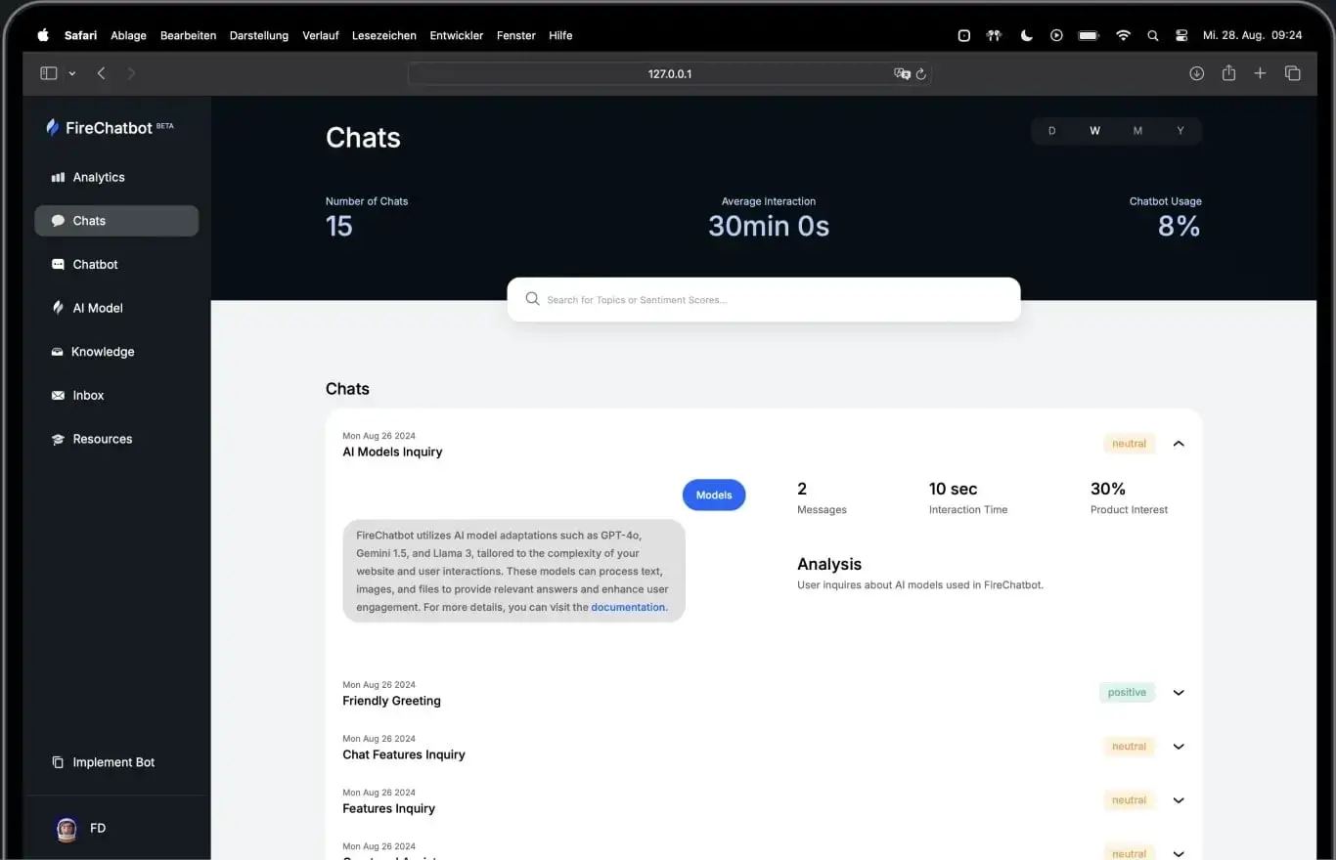1336x860 pixels.
Task: Open the Ablage menu
Action: coord(128,35)
